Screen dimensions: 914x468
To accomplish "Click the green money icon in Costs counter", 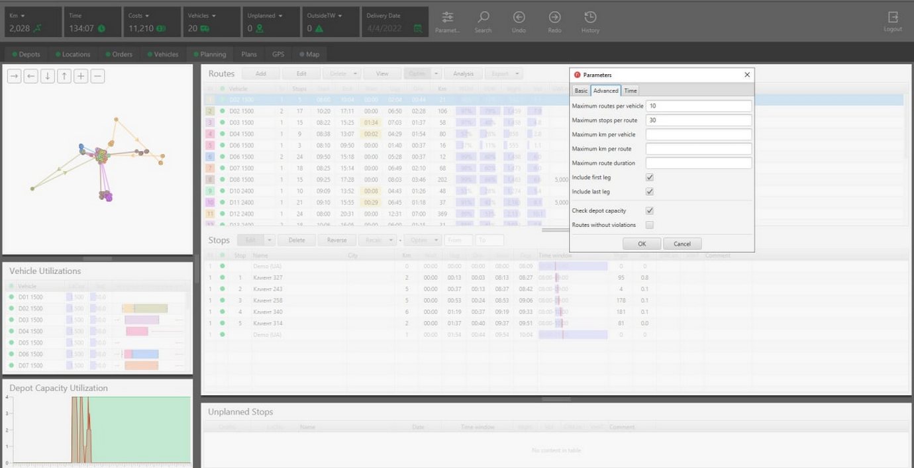I will point(162,28).
